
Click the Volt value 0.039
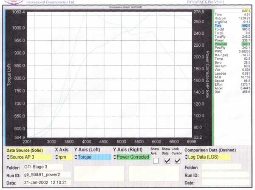point(246,70)
